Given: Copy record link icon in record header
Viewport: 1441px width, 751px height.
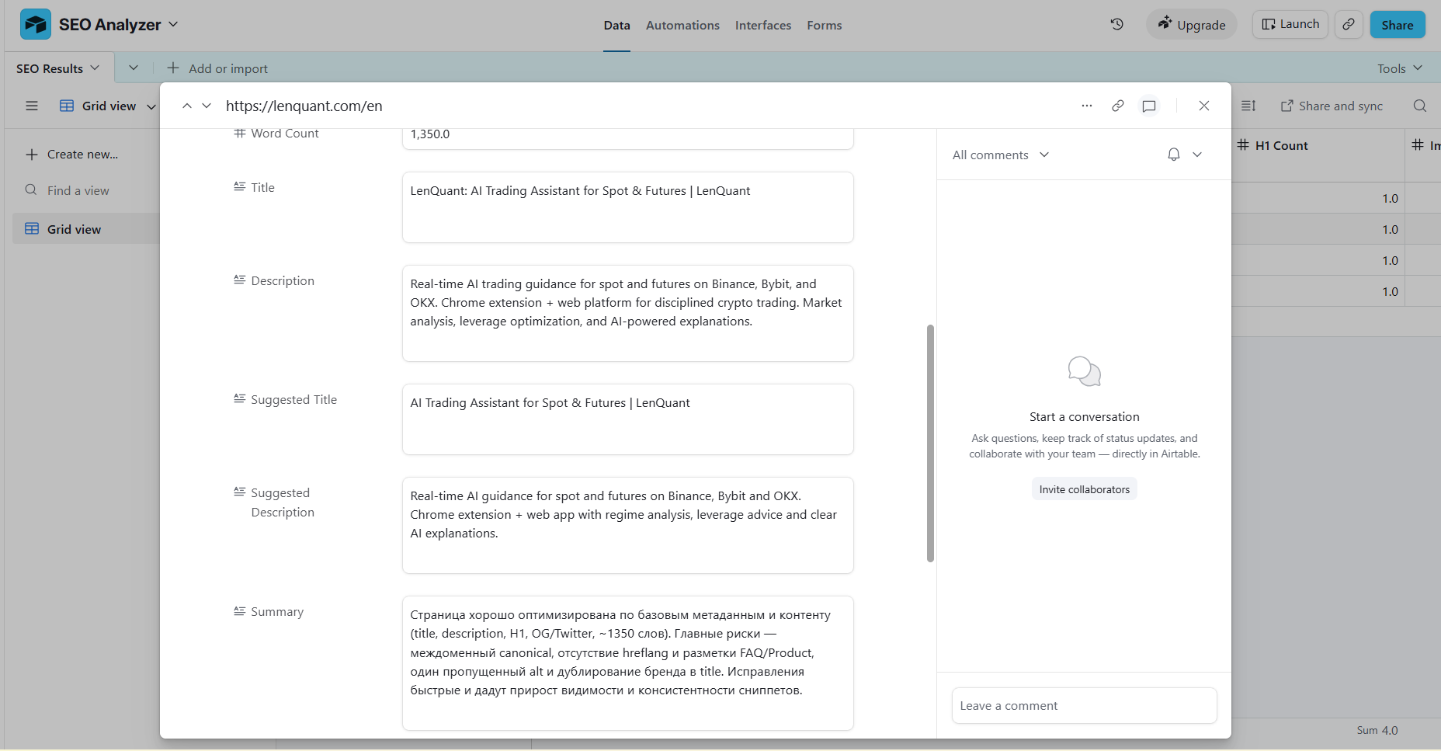Looking at the screenshot, I should click(1118, 106).
